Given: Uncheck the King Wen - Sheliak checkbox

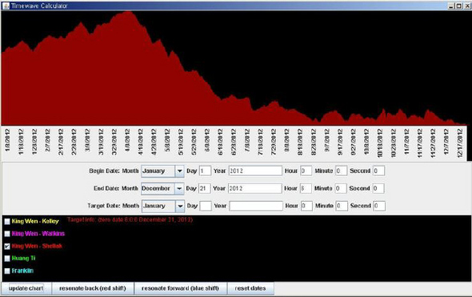Looking at the screenshot, I should click(x=7, y=247).
